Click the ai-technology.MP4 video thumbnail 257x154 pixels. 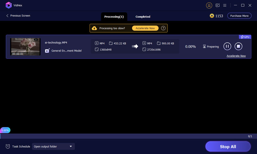[x=25, y=47]
